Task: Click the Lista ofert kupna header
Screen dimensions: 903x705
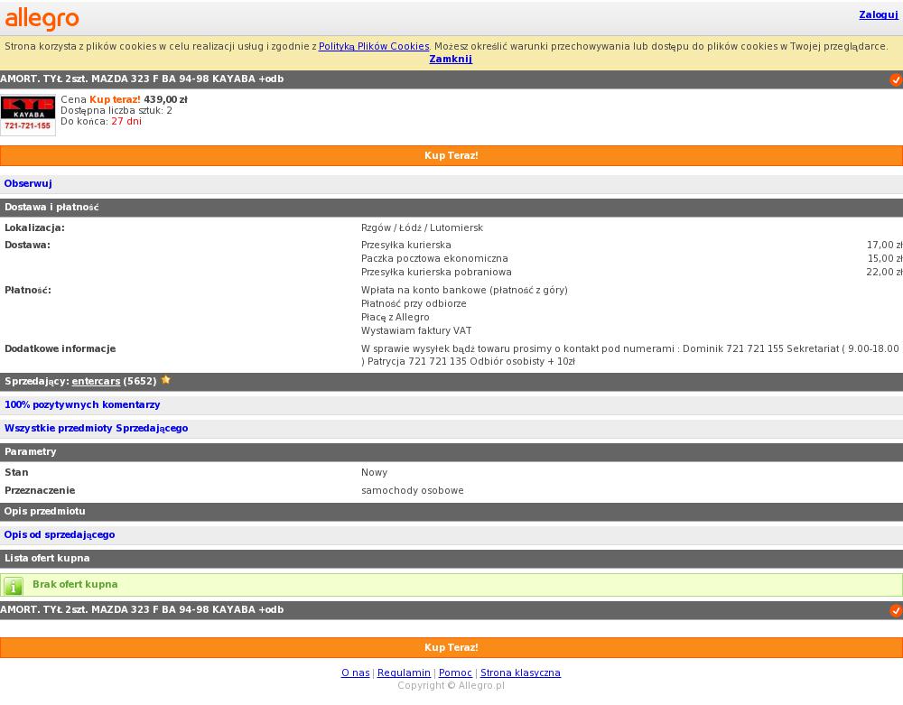Action: (x=451, y=559)
